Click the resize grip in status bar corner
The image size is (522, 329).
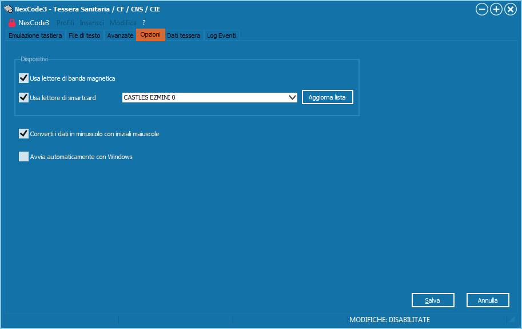tap(512, 320)
